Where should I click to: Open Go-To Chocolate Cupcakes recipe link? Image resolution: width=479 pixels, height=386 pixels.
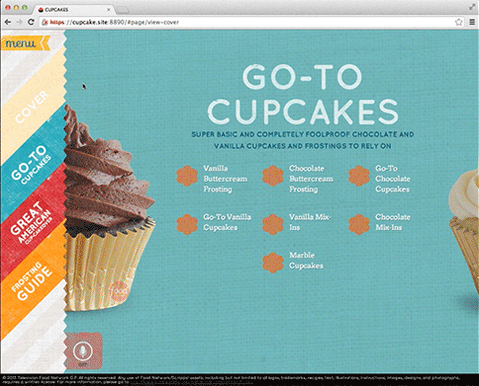coord(393,179)
